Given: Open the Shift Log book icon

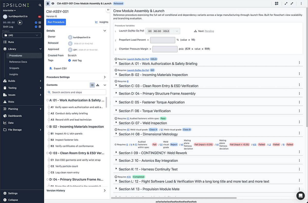Looking at the screenshot, I should pos(40,27).
